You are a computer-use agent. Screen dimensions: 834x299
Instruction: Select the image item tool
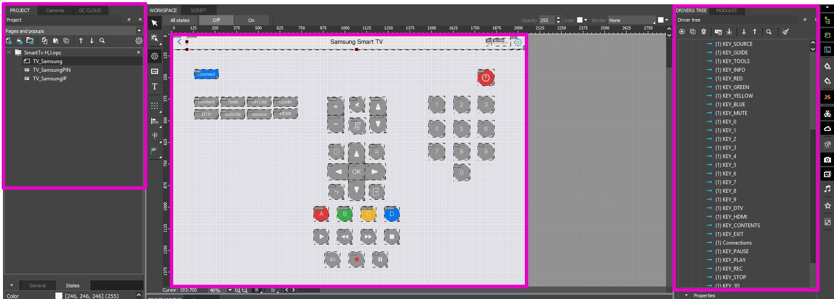[155, 71]
